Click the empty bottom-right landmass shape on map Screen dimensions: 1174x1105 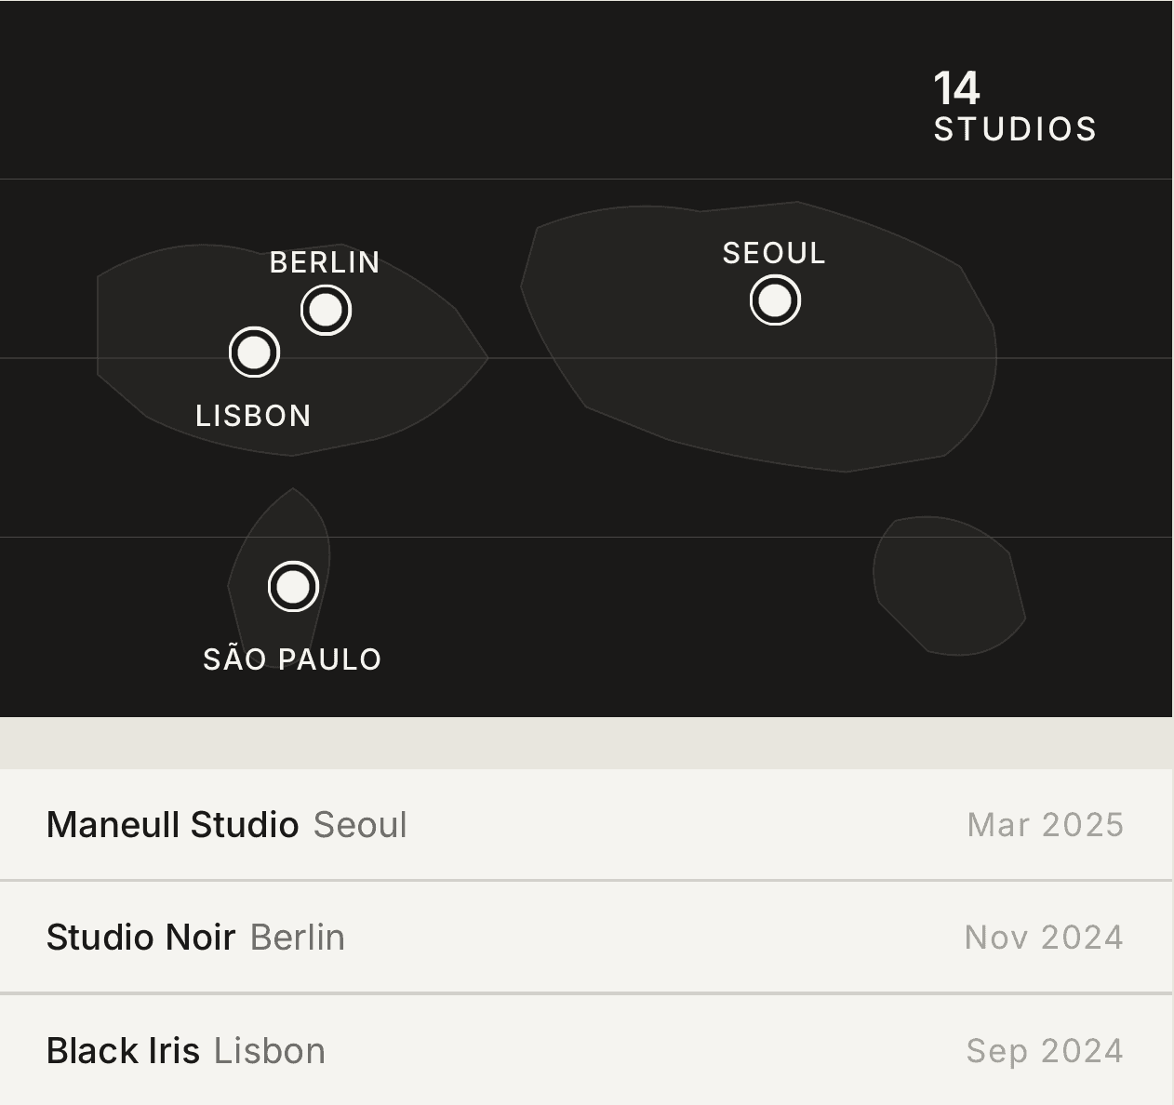tap(949, 586)
